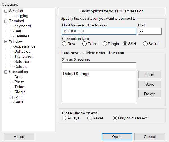This screenshot has height=142, width=169.
Task: Save the current session
Action: coord(150,84)
